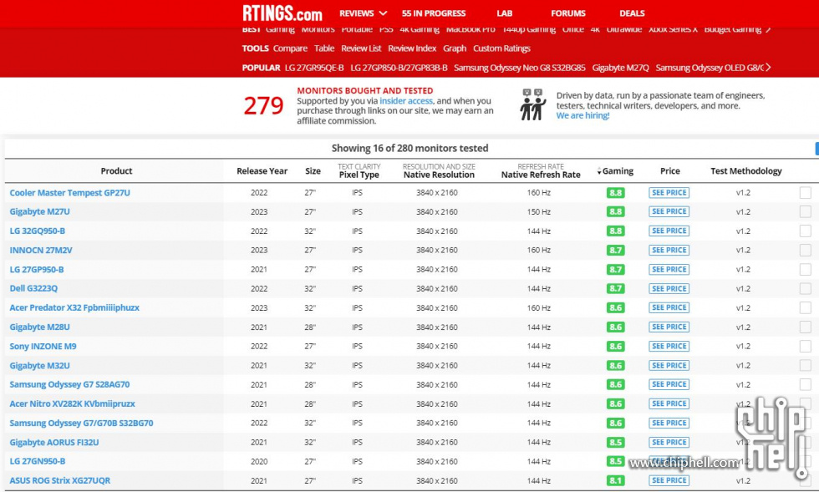Follow the We are hiring link
The width and height of the screenshot is (819, 492).
pyautogui.click(x=582, y=115)
